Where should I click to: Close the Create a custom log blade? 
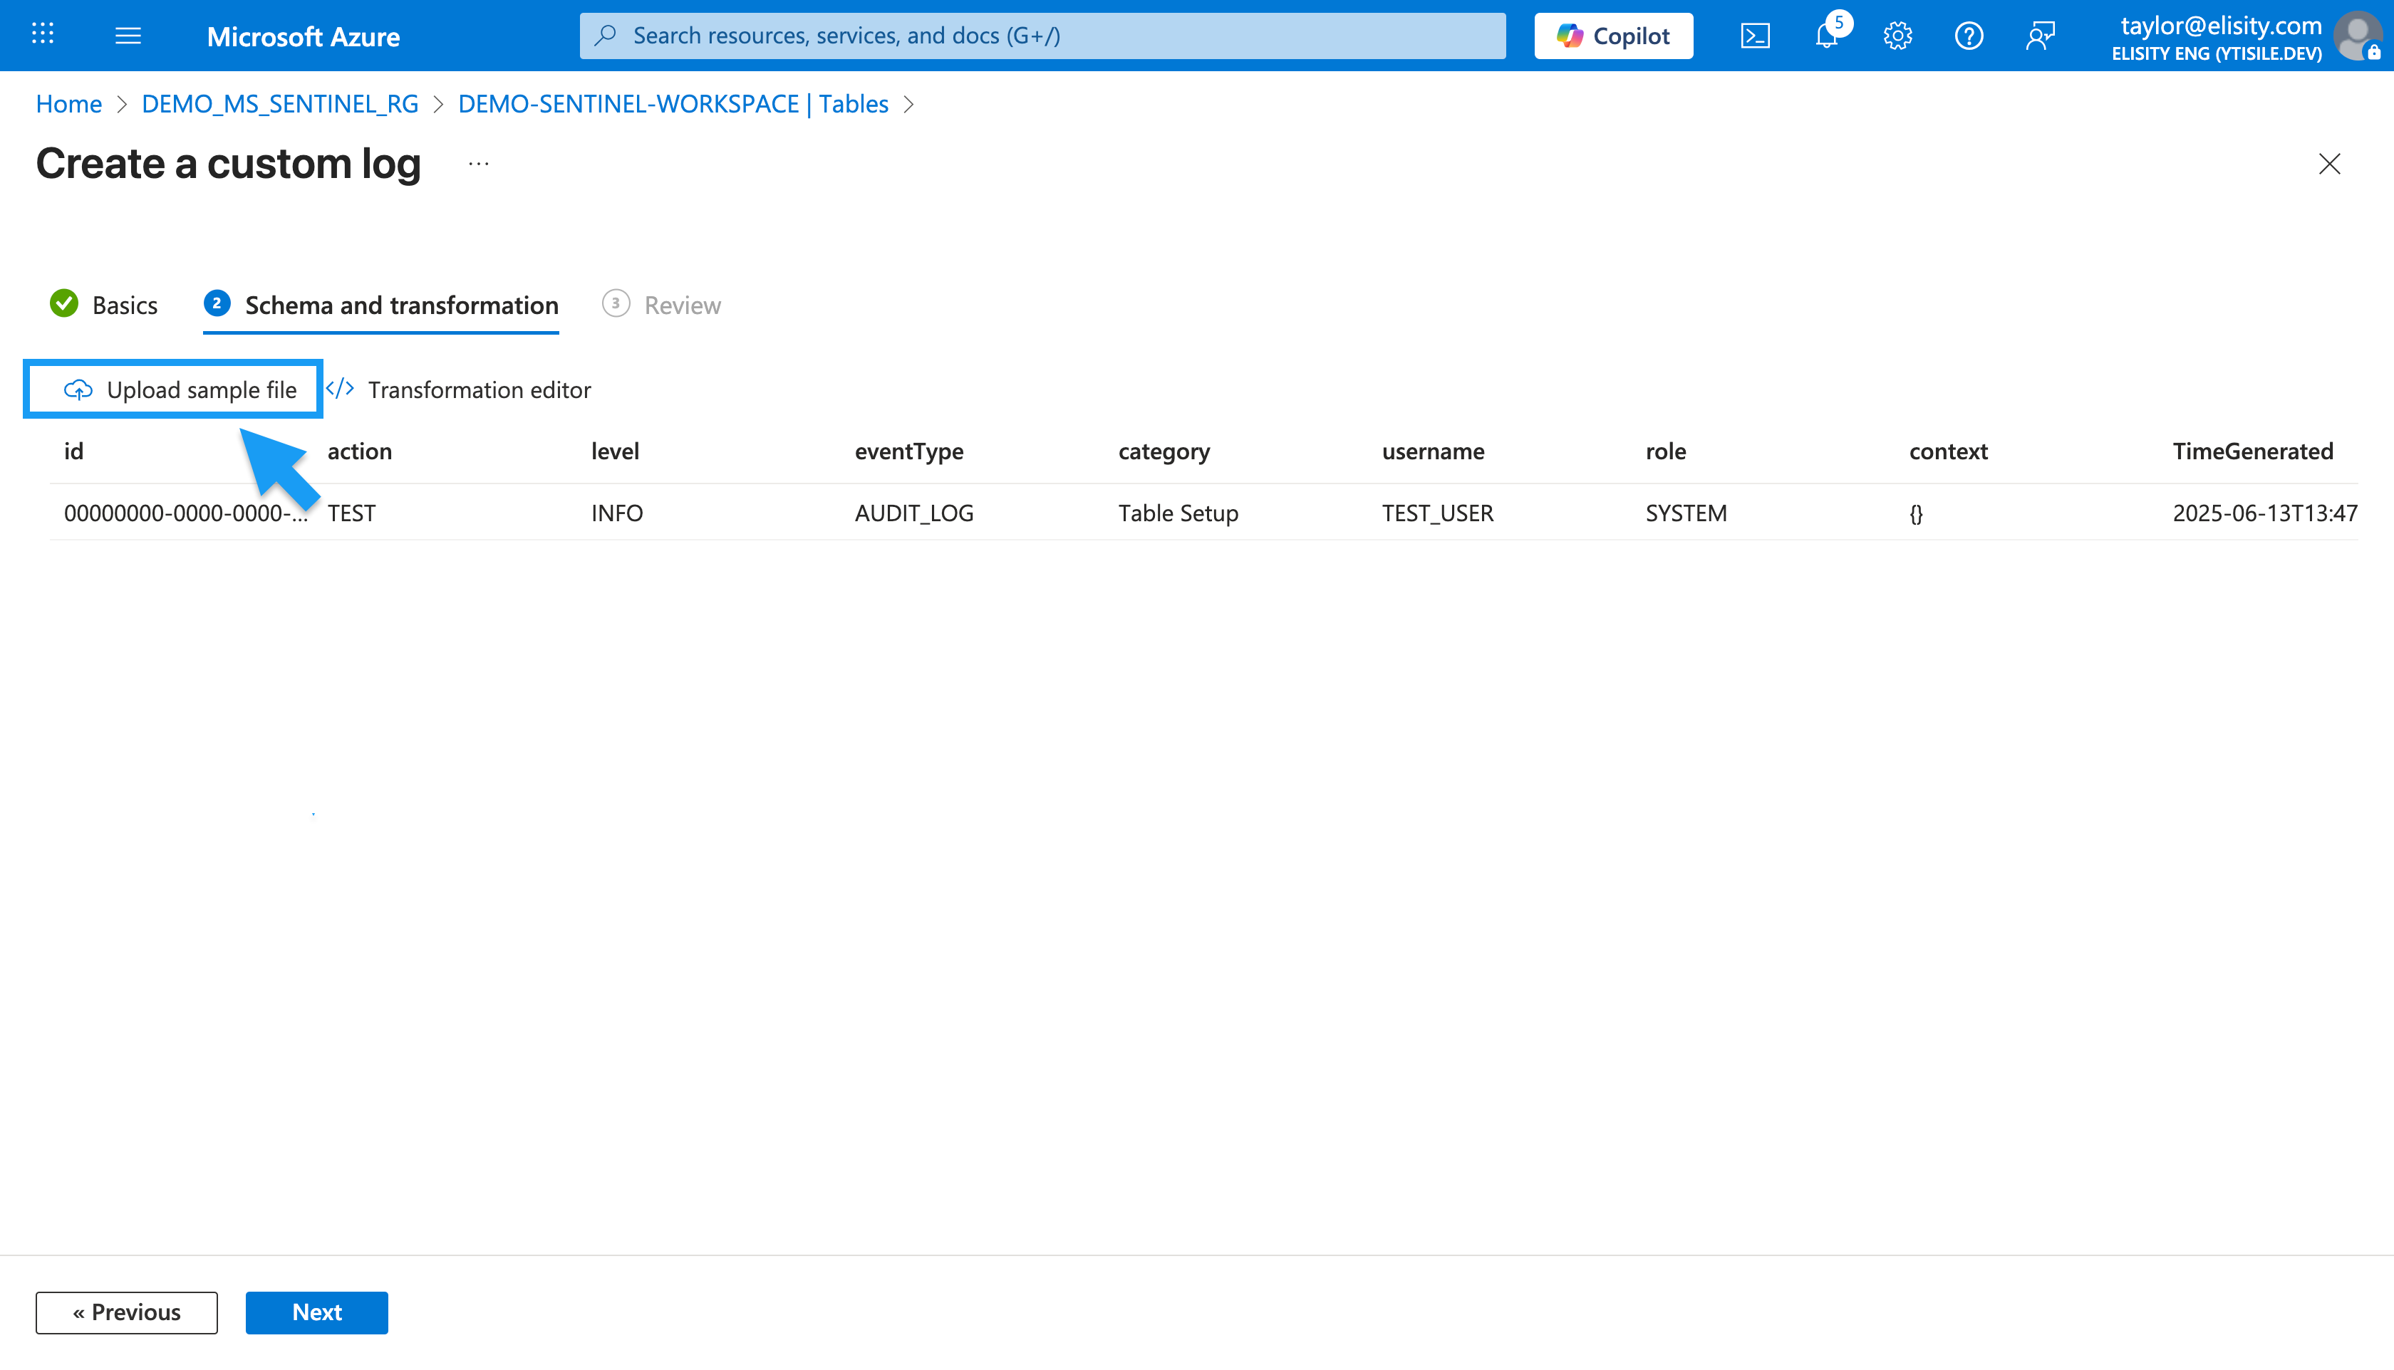tap(2329, 164)
